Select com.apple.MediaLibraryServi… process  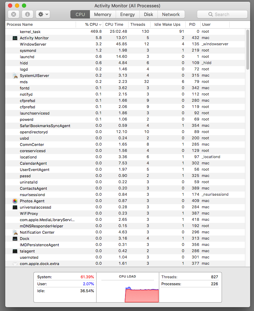125,219
